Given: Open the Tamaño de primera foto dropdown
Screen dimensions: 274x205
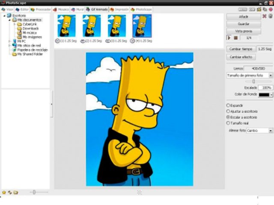Looking at the screenshot, I should click(249, 76).
